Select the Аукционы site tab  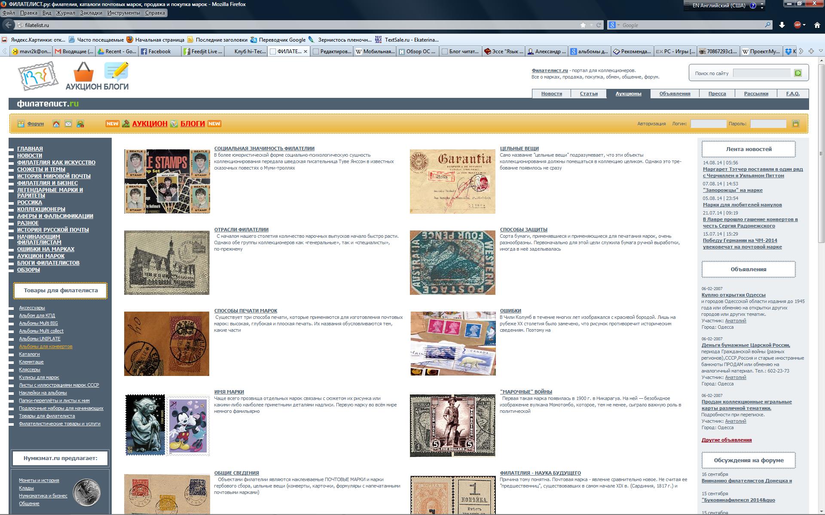coord(628,94)
